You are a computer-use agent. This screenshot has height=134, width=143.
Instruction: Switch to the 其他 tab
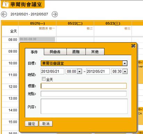tap(95, 52)
